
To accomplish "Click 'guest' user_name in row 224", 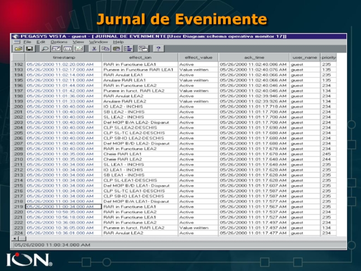I will (305, 233).
